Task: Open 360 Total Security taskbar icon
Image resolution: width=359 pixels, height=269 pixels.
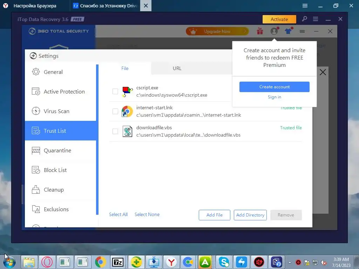Action: [136, 262]
